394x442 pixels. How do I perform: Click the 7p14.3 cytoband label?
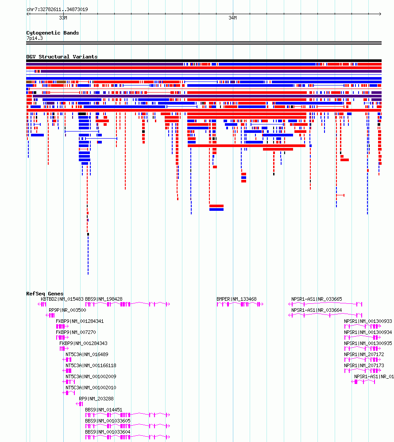point(35,39)
